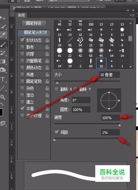Uncheck the 形状动态 checkbox
Viewport: 138px width, 190px height.
22,40
